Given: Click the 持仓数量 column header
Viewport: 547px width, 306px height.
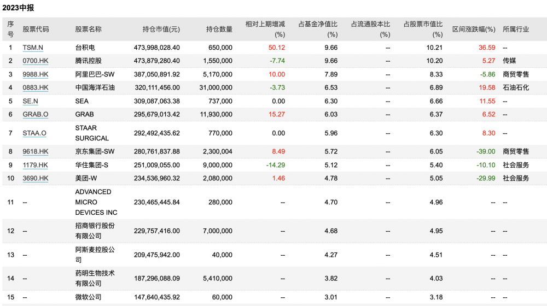Looking at the screenshot, I should [x=219, y=30].
